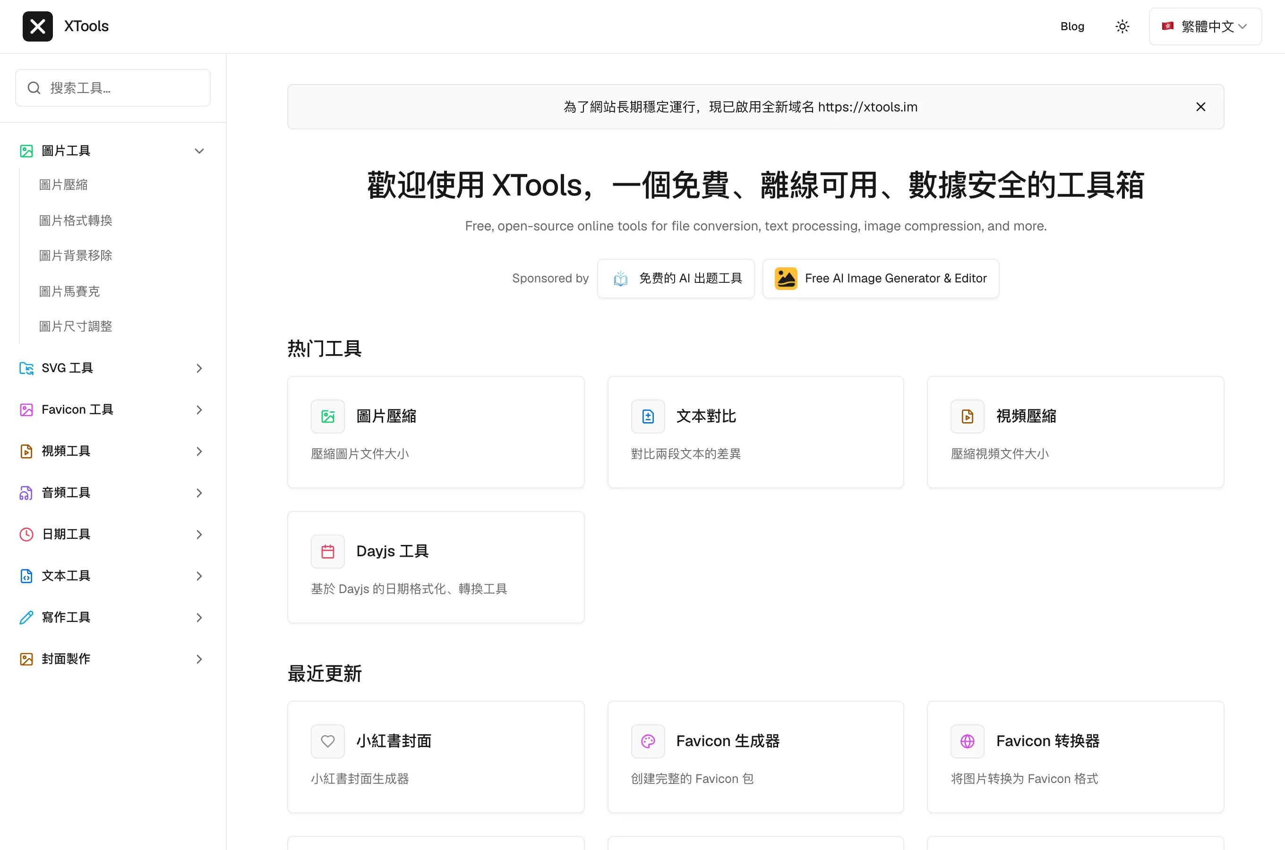
Task: Open the 免费的 AI 出题工具 sponsor link
Action: pyautogui.click(x=676, y=278)
